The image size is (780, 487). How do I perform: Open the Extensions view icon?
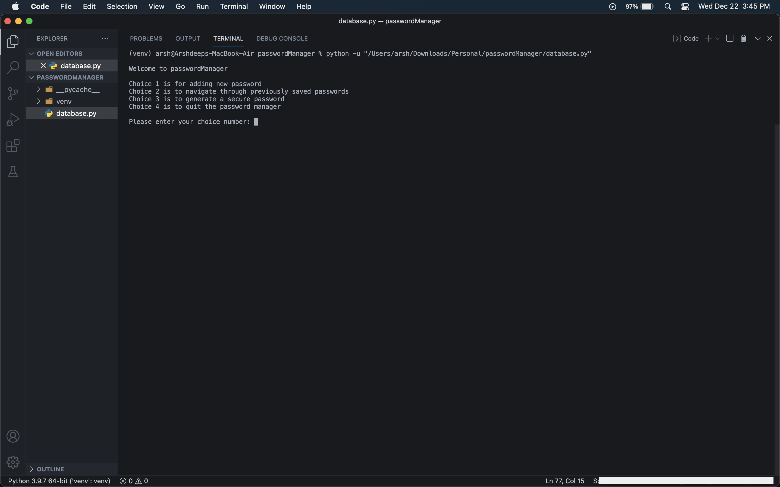coord(13,146)
